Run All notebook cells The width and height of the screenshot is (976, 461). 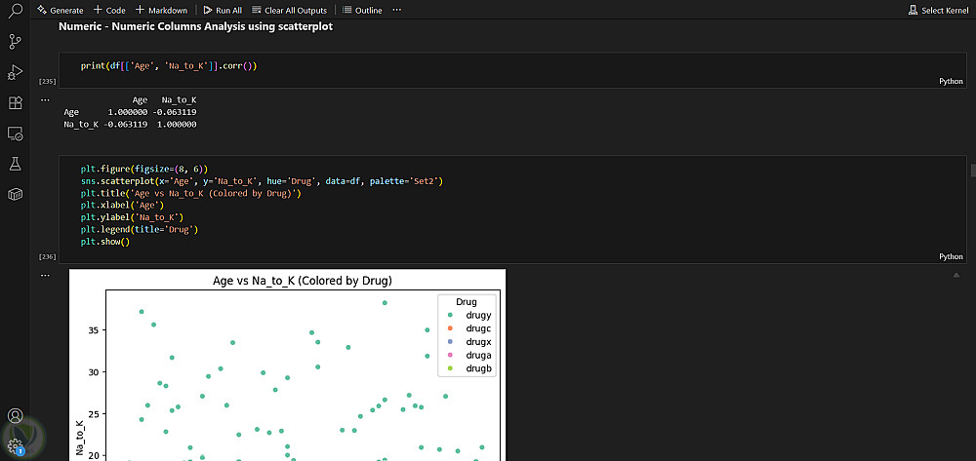(223, 10)
